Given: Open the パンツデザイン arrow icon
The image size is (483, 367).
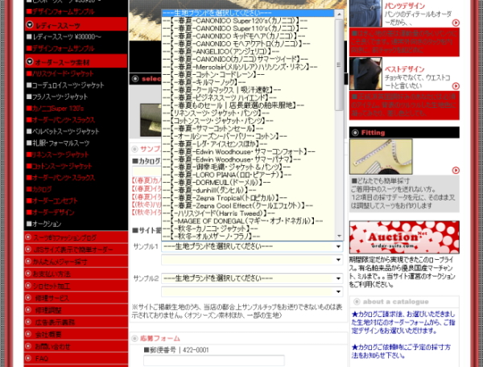Looking at the screenshot, I should pos(456,23).
